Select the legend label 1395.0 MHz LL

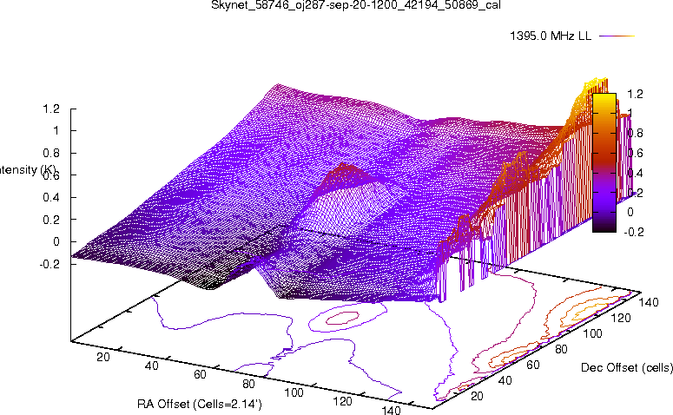551,36
